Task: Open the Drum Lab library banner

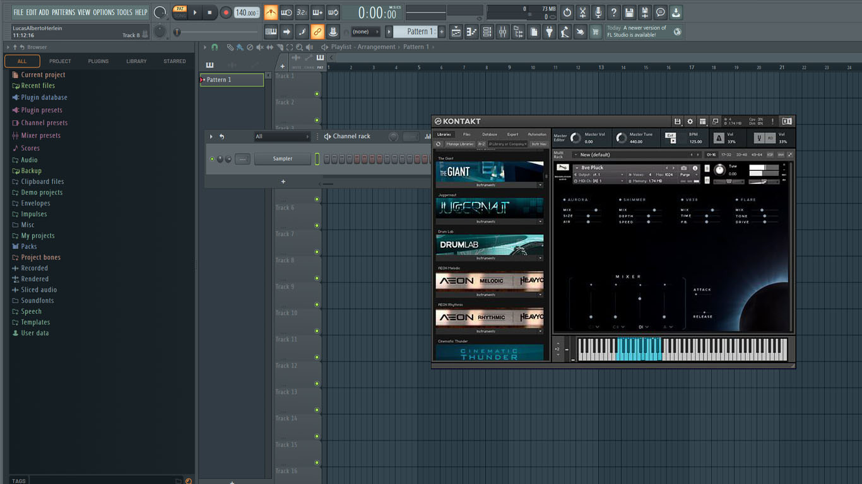Action: point(490,245)
